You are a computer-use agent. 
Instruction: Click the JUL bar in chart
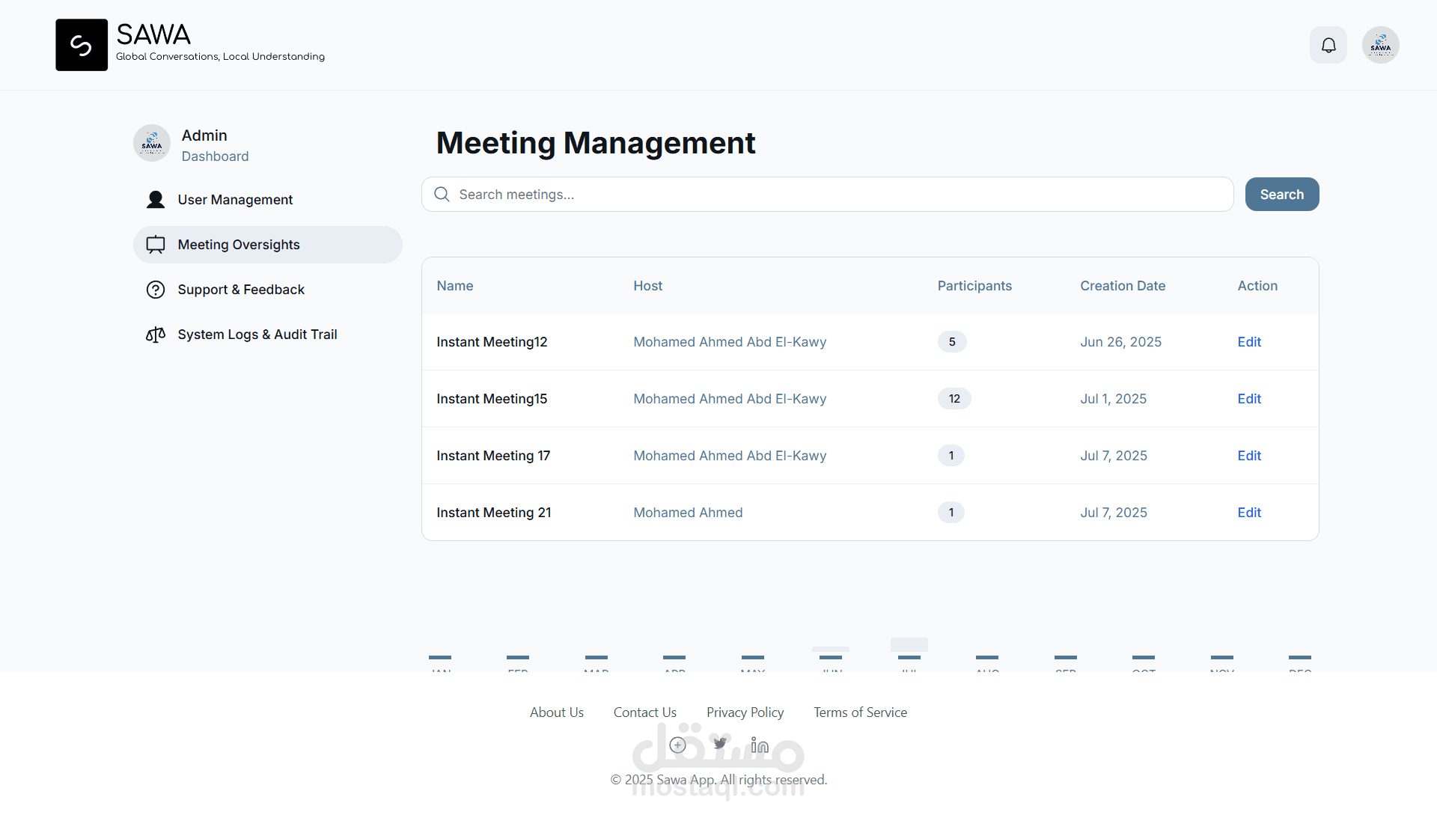(x=909, y=647)
